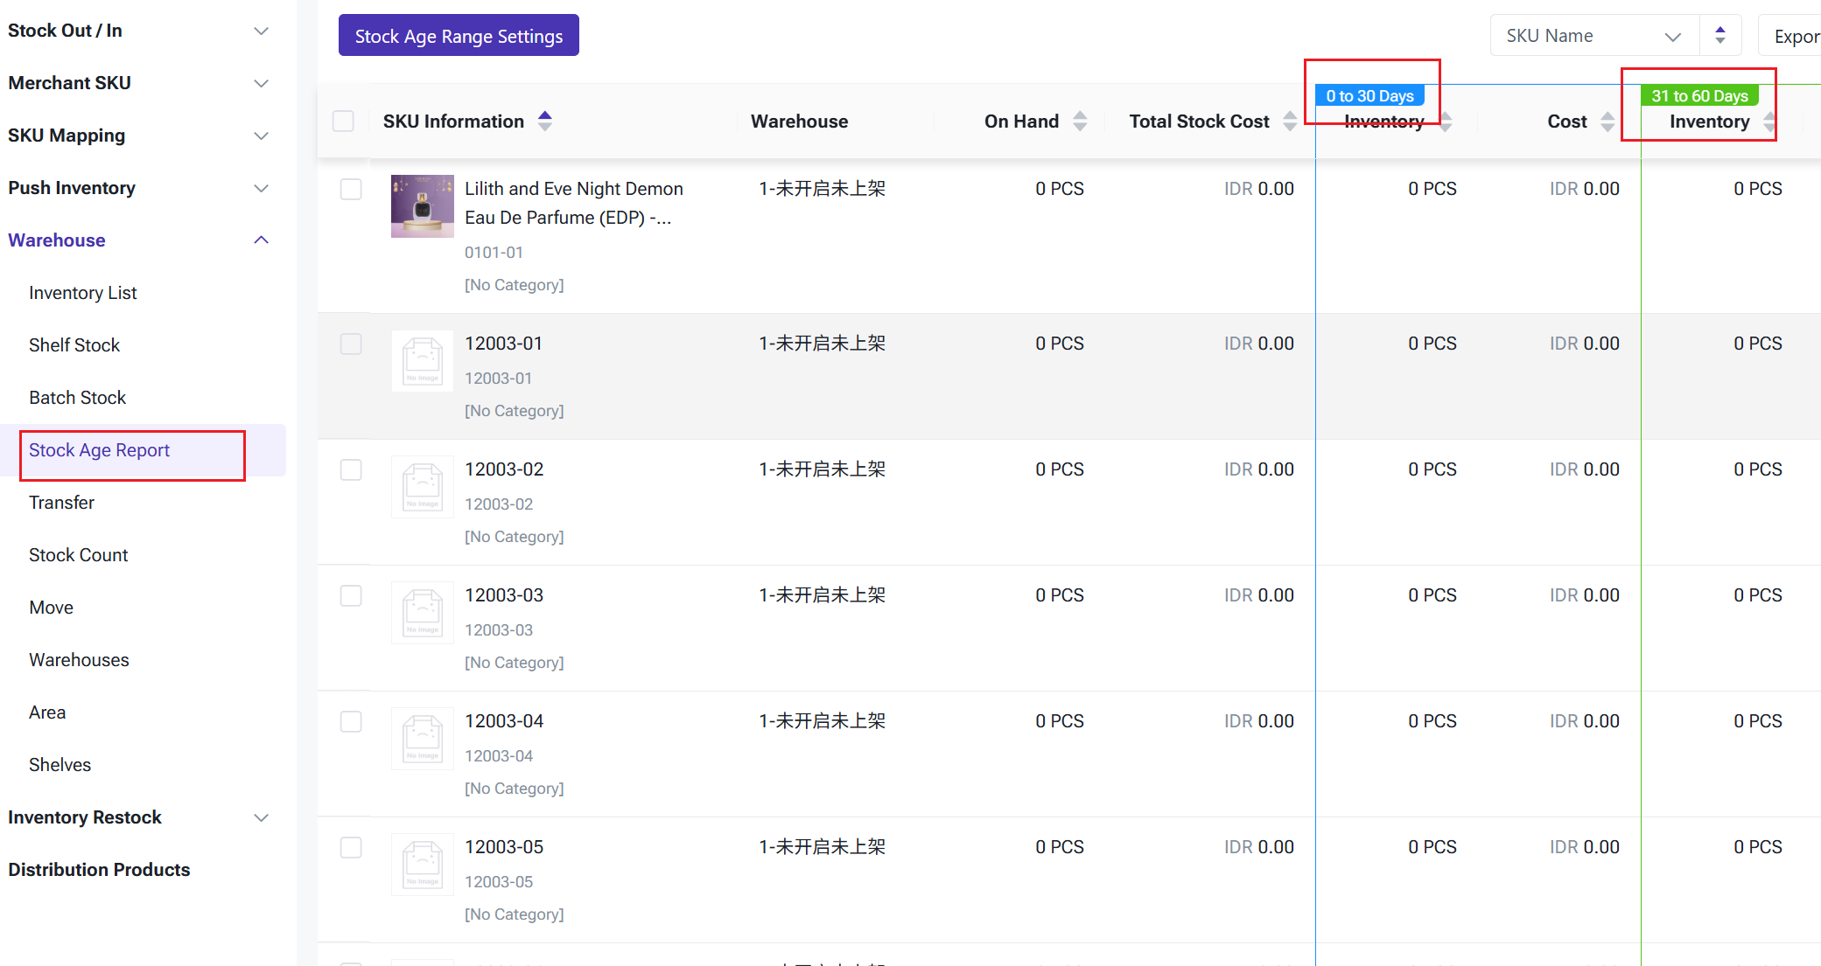The height and width of the screenshot is (966, 1821).
Task: Tick the checkbox for SKU 12003-03
Action: tap(351, 595)
